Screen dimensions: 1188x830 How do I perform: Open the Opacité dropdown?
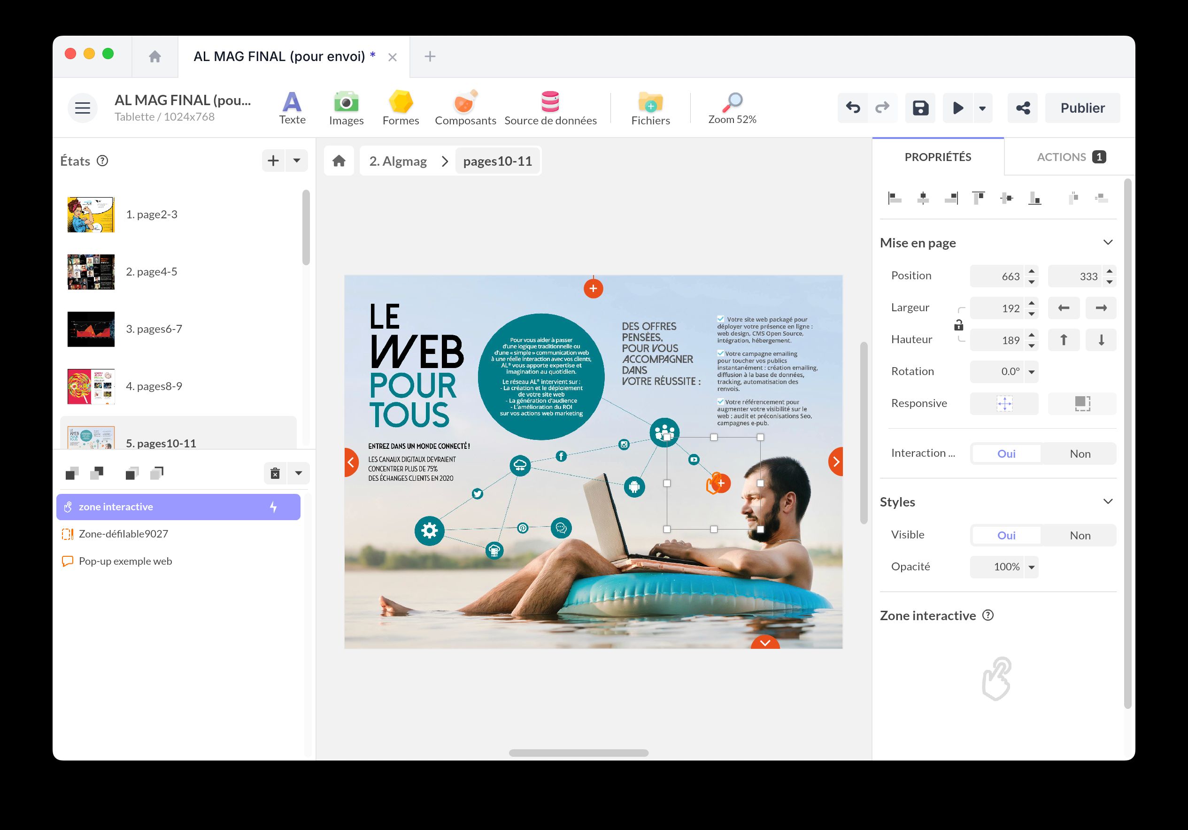pyautogui.click(x=1031, y=567)
